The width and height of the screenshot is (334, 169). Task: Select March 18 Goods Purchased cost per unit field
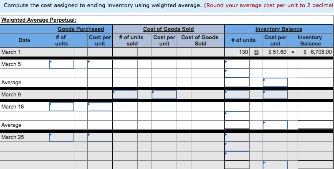click(x=100, y=107)
